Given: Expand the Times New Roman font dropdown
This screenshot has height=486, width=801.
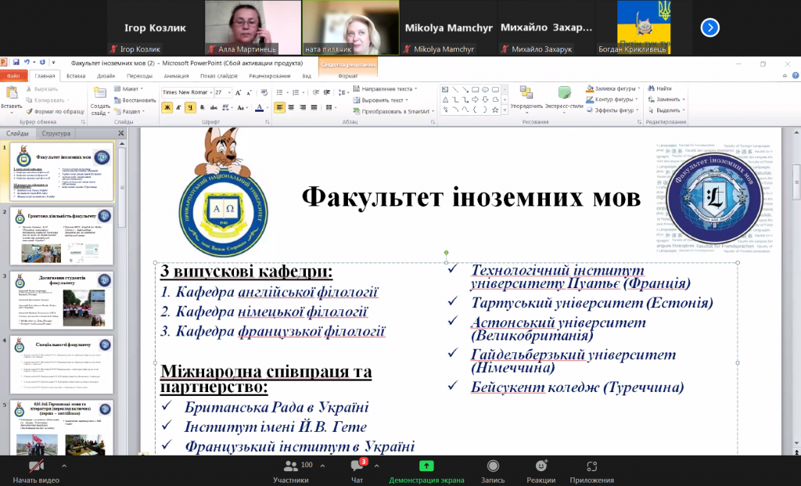Looking at the screenshot, I should pyautogui.click(x=211, y=92).
